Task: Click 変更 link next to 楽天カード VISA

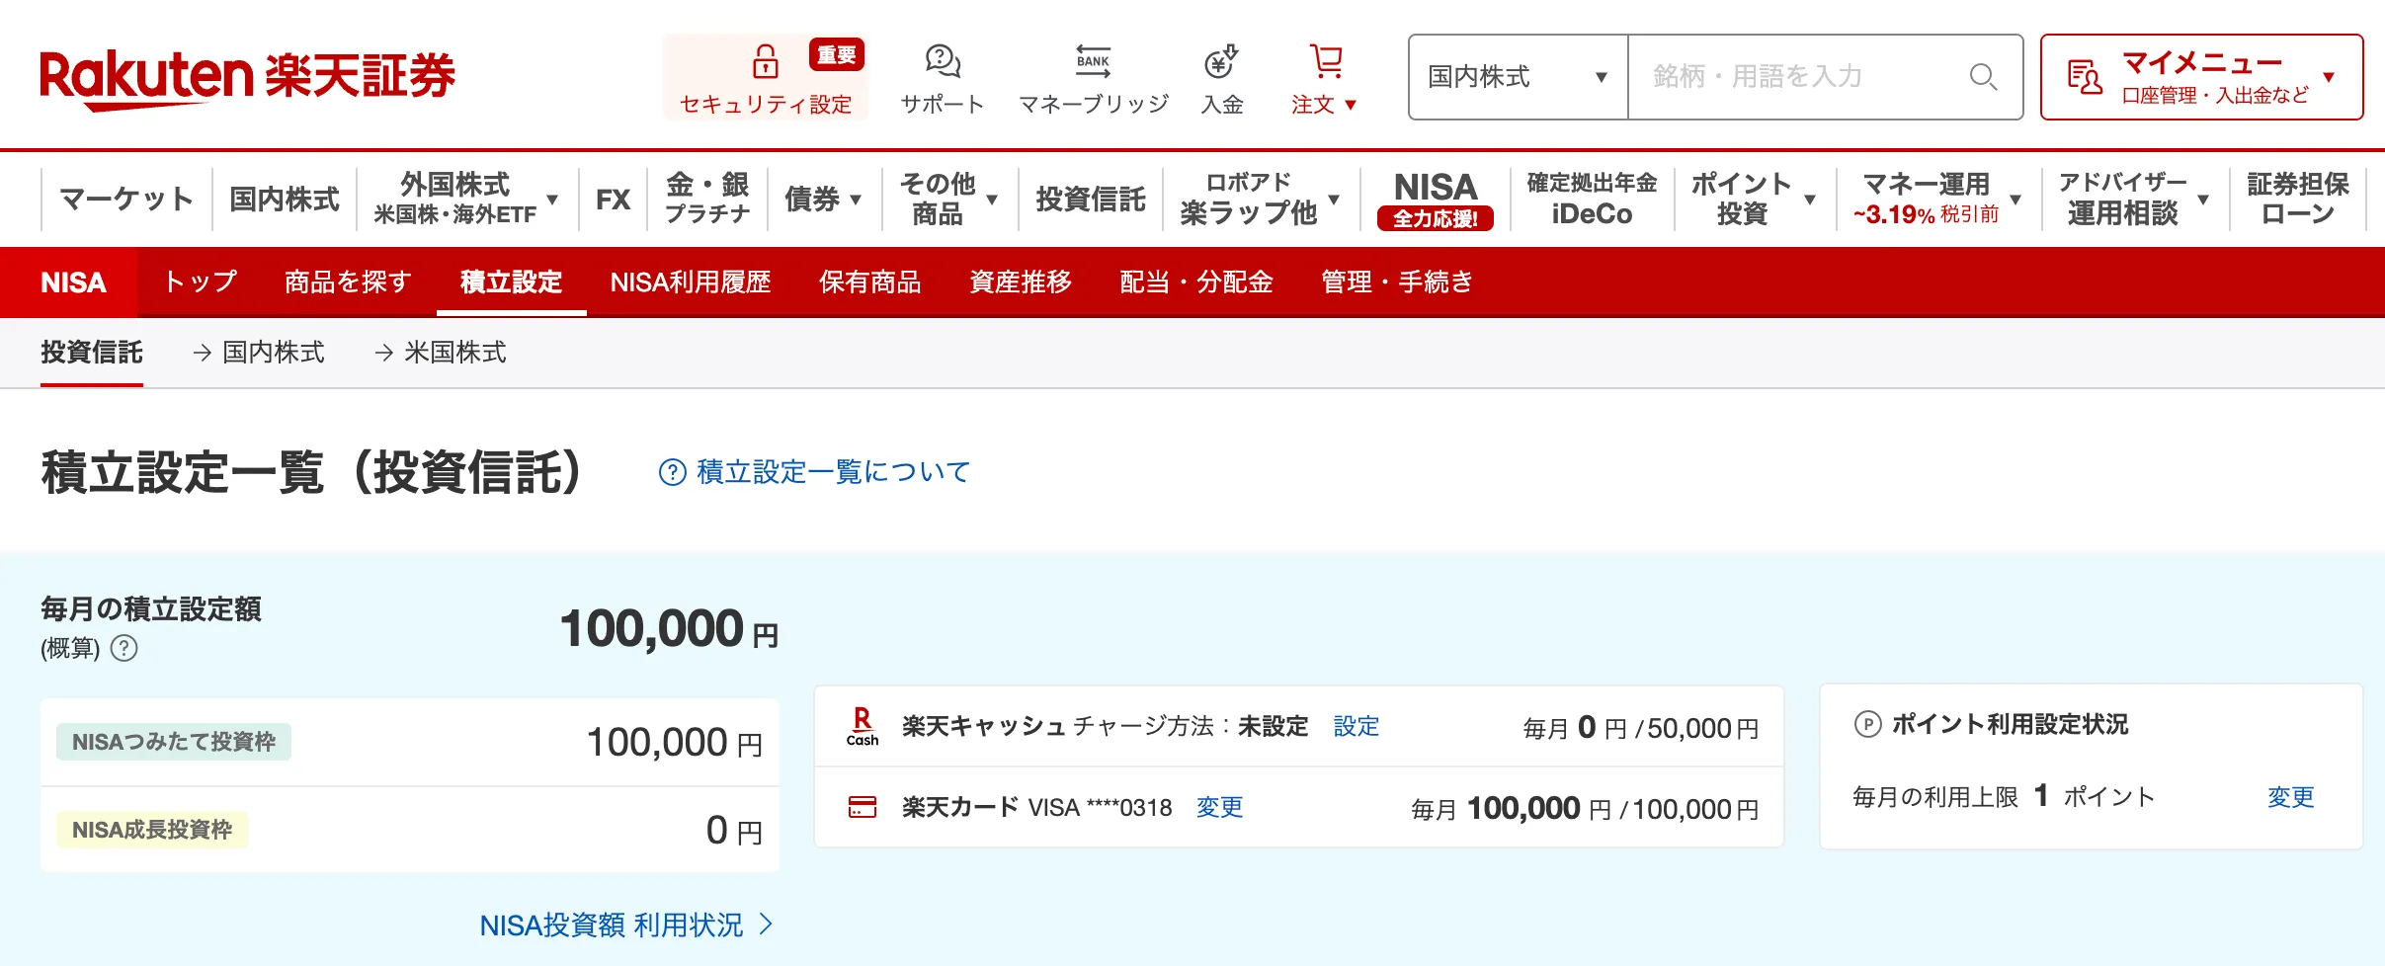Action: click(x=1218, y=808)
